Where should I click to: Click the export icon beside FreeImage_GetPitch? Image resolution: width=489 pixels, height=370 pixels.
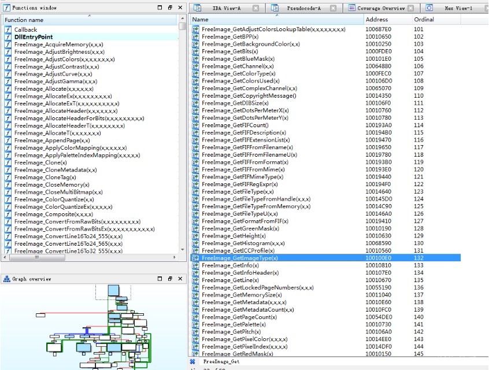[x=195, y=332]
